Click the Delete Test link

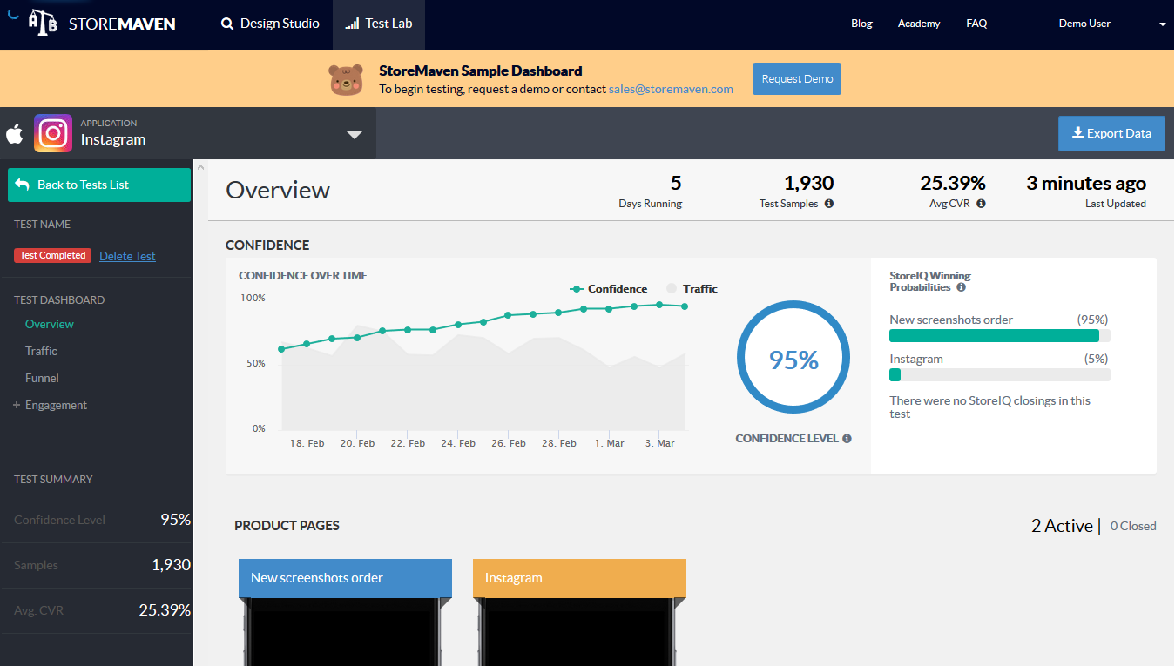(x=127, y=256)
